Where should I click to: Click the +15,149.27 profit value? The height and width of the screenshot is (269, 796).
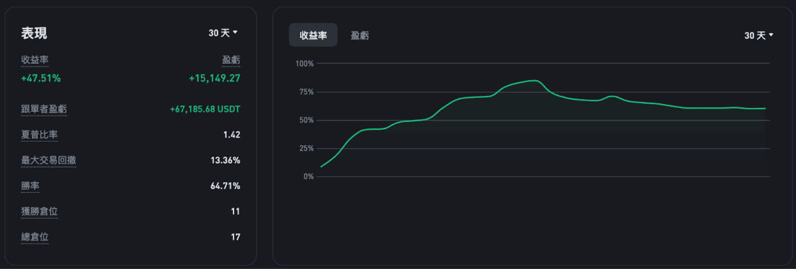214,78
